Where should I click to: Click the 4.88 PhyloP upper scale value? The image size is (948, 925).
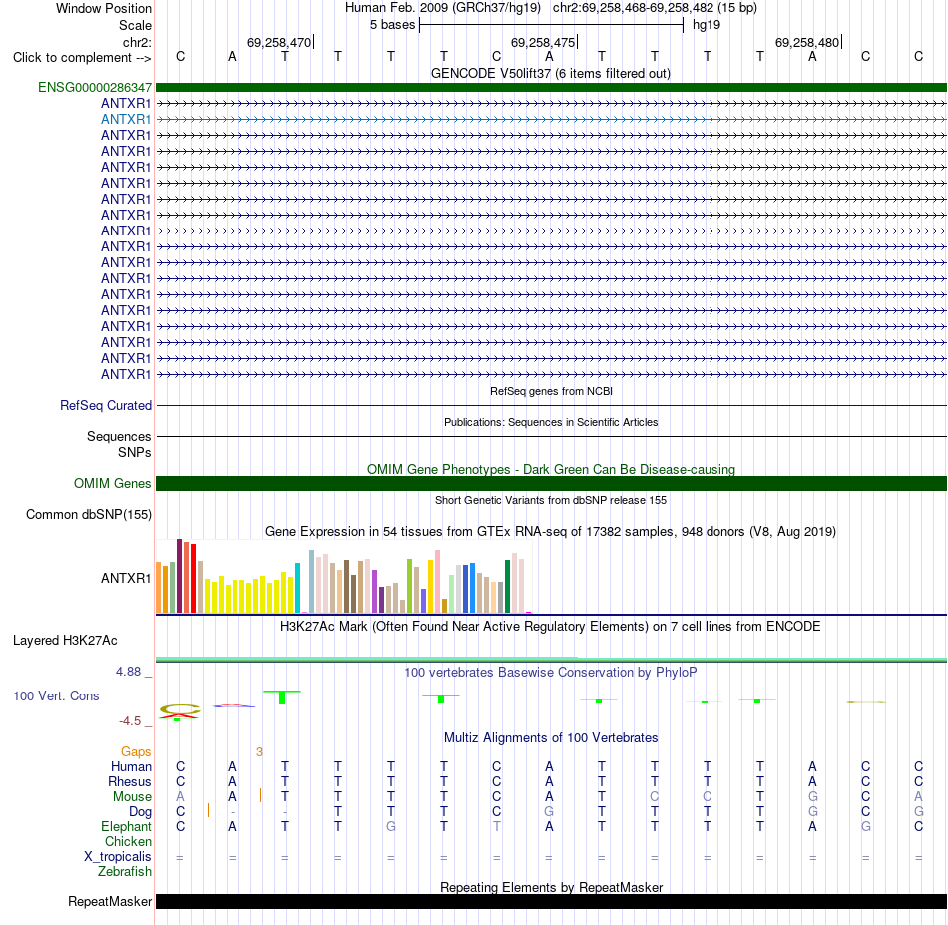tap(128, 672)
